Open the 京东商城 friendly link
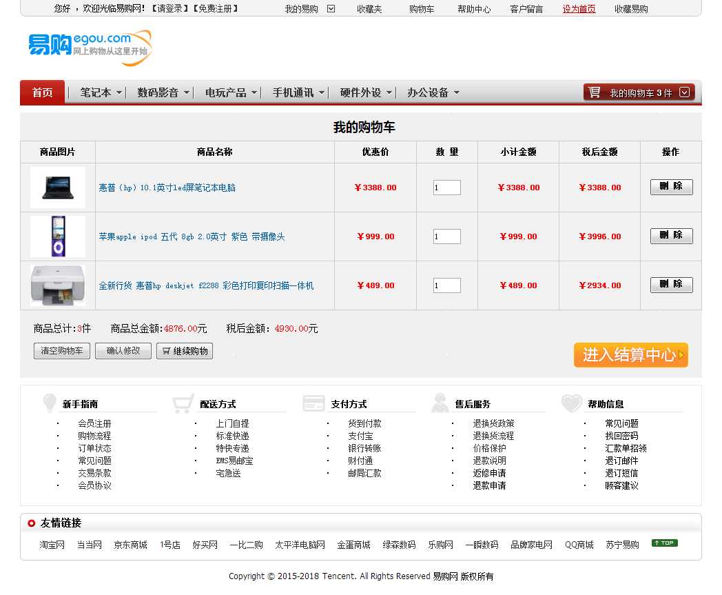 tap(131, 545)
